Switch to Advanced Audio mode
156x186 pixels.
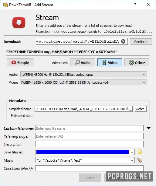click(x=83, y=62)
